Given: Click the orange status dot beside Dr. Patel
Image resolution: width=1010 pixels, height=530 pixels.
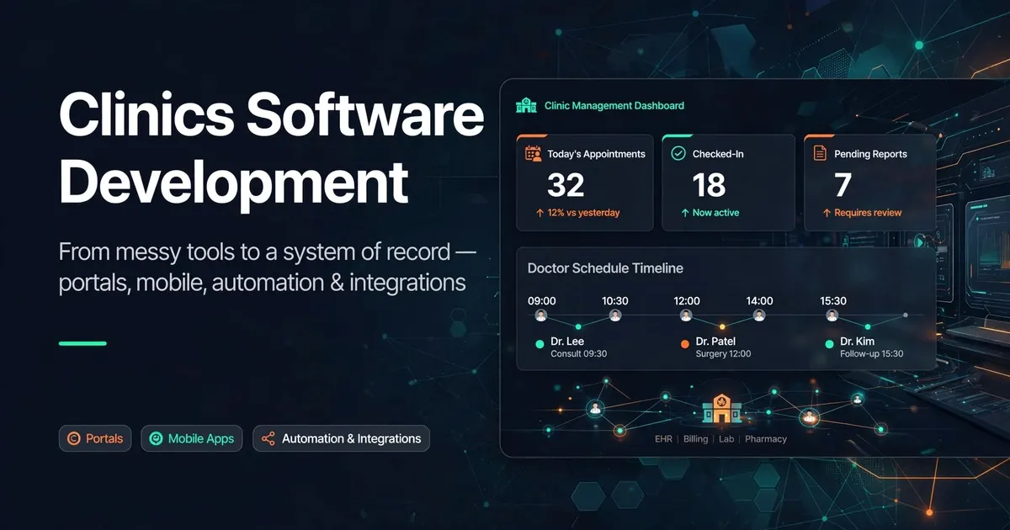Looking at the screenshot, I should tap(684, 343).
